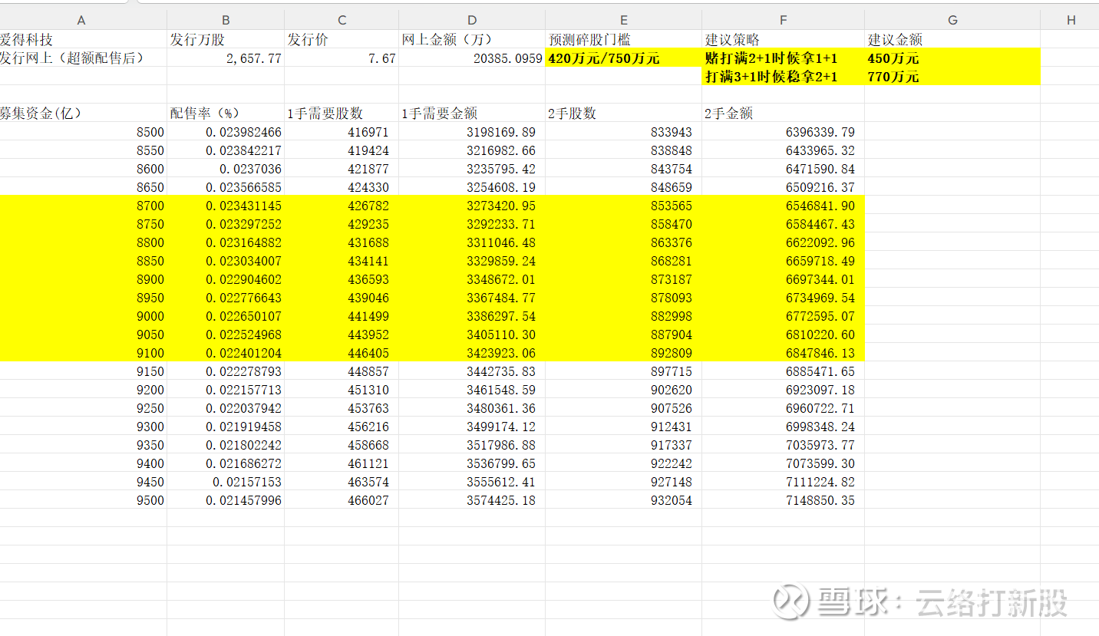1099x636 pixels.
Task: Select cell with 3423923.06
Action: 472,353
